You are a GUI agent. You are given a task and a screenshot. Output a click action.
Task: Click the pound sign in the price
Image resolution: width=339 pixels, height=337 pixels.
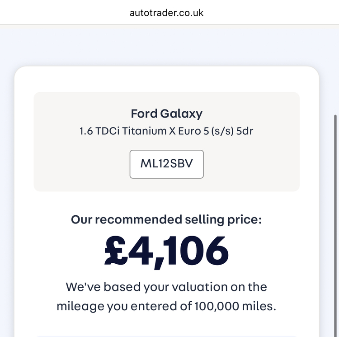(x=116, y=251)
